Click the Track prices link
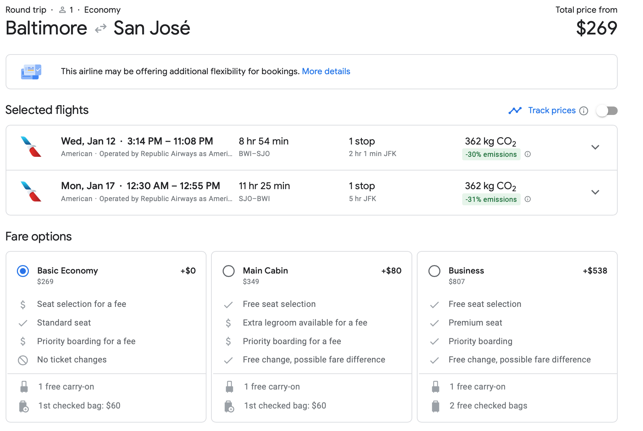The height and width of the screenshot is (431, 643). coord(552,110)
